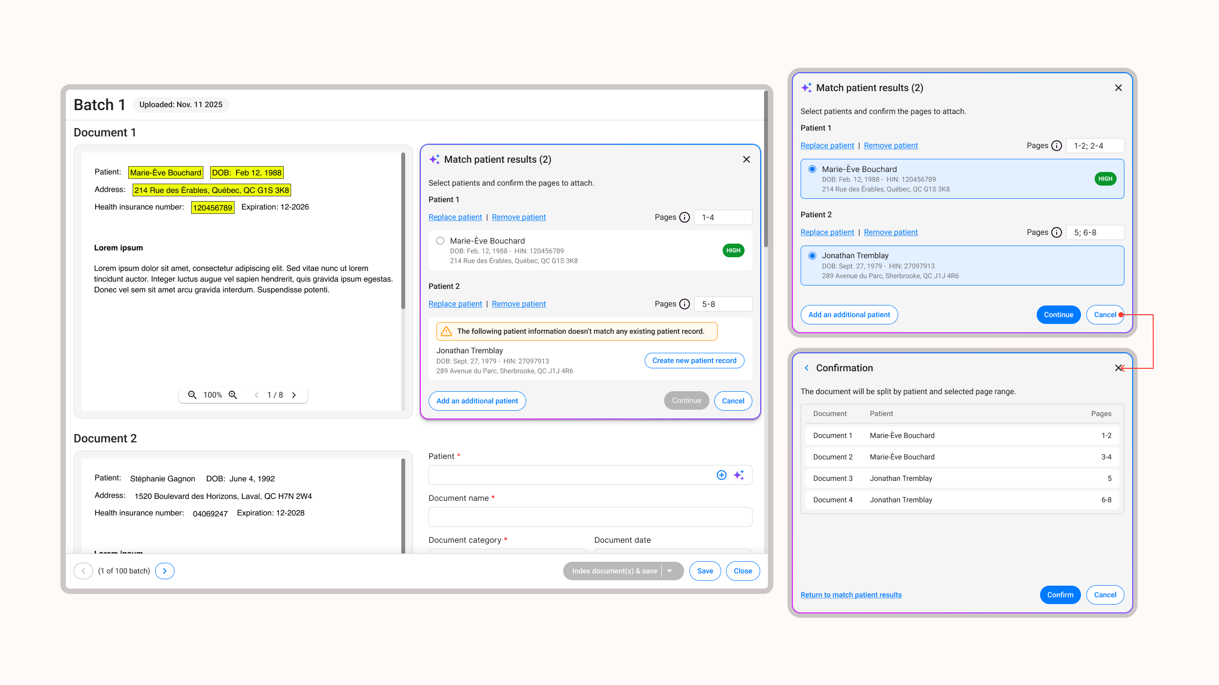Open the Index document(s) & save dropdown
Screen dimensions: 1219x685
(x=670, y=571)
